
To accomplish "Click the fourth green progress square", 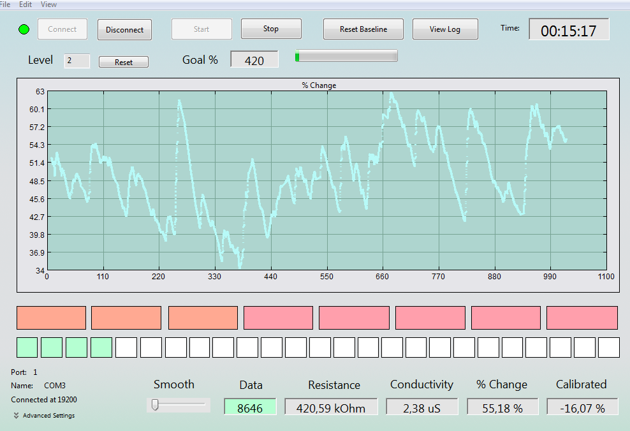I will click(101, 347).
